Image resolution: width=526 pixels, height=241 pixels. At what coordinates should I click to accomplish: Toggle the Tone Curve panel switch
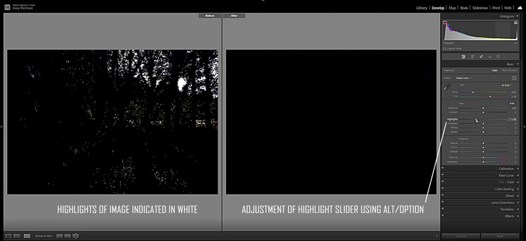tap(442, 175)
